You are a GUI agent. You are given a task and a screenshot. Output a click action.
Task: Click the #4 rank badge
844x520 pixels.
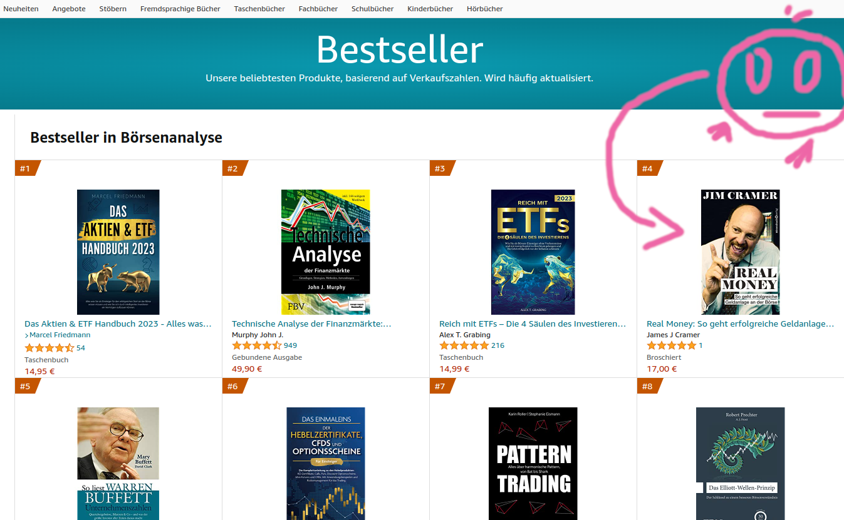[649, 168]
